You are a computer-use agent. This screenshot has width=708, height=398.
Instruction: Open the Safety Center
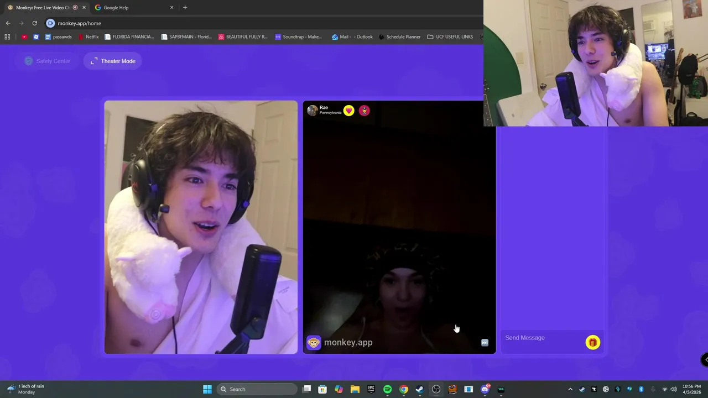pos(48,61)
